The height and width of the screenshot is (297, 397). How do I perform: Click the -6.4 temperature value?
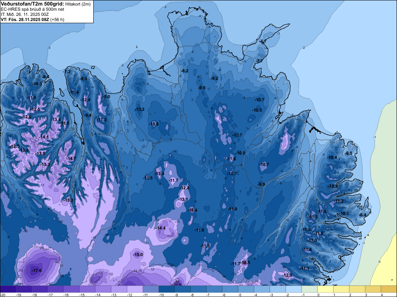[x=362, y=215]
